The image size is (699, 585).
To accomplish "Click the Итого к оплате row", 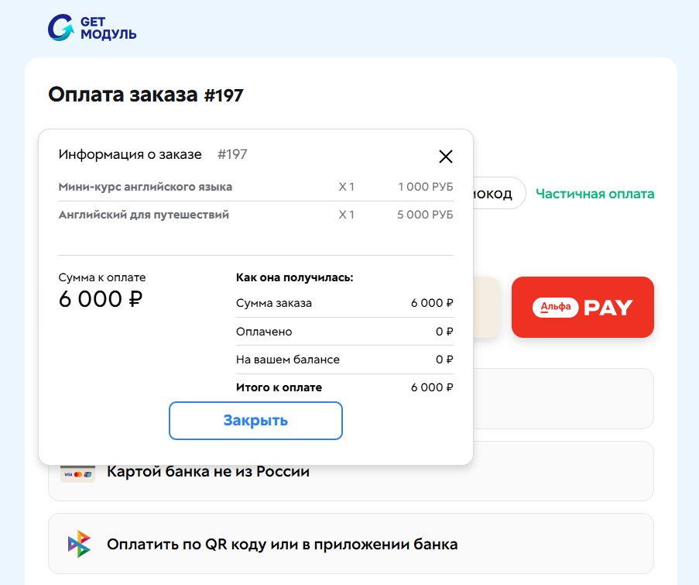I will tap(344, 387).
